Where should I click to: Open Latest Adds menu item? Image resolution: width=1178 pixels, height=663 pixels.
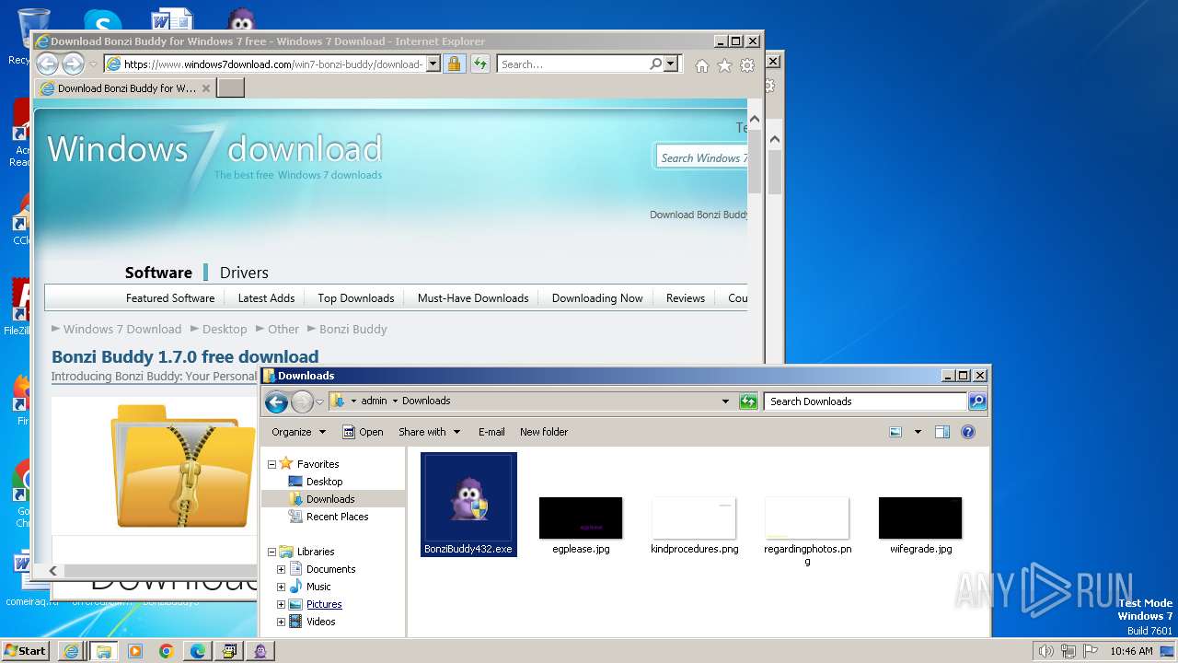(266, 298)
